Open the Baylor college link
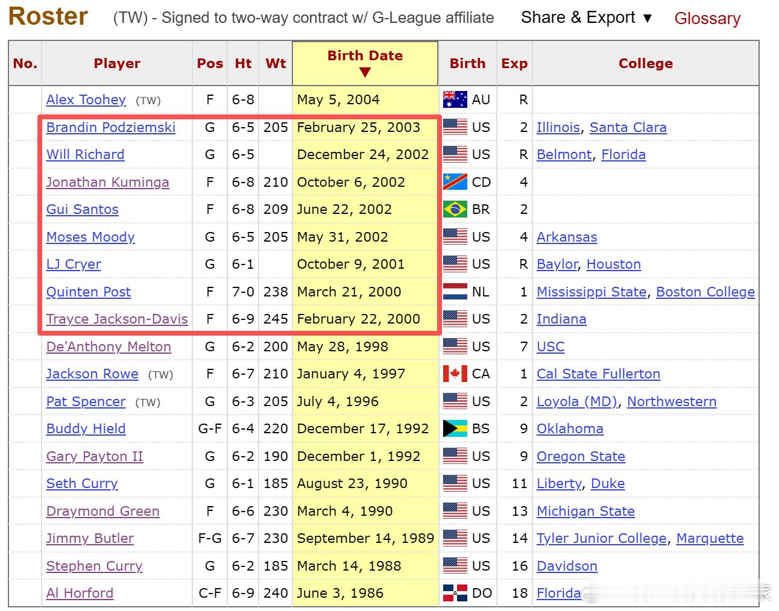 (x=557, y=265)
